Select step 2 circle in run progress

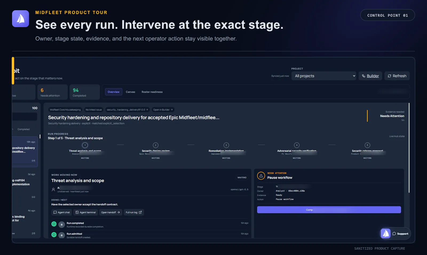(156, 145)
